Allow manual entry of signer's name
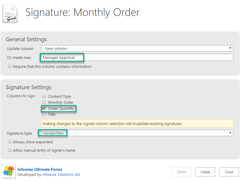 [10, 150]
